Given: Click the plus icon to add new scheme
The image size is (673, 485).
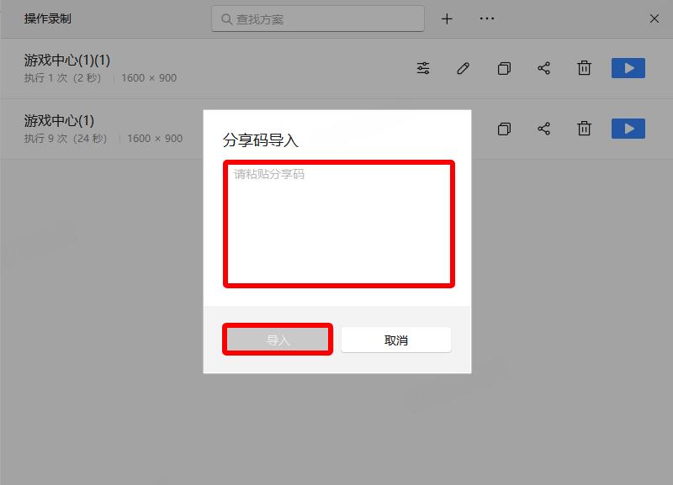Looking at the screenshot, I should tap(447, 18).
